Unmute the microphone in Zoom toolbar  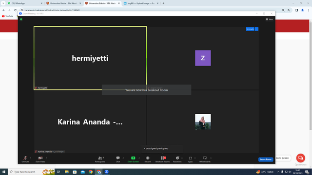(25, 159)
